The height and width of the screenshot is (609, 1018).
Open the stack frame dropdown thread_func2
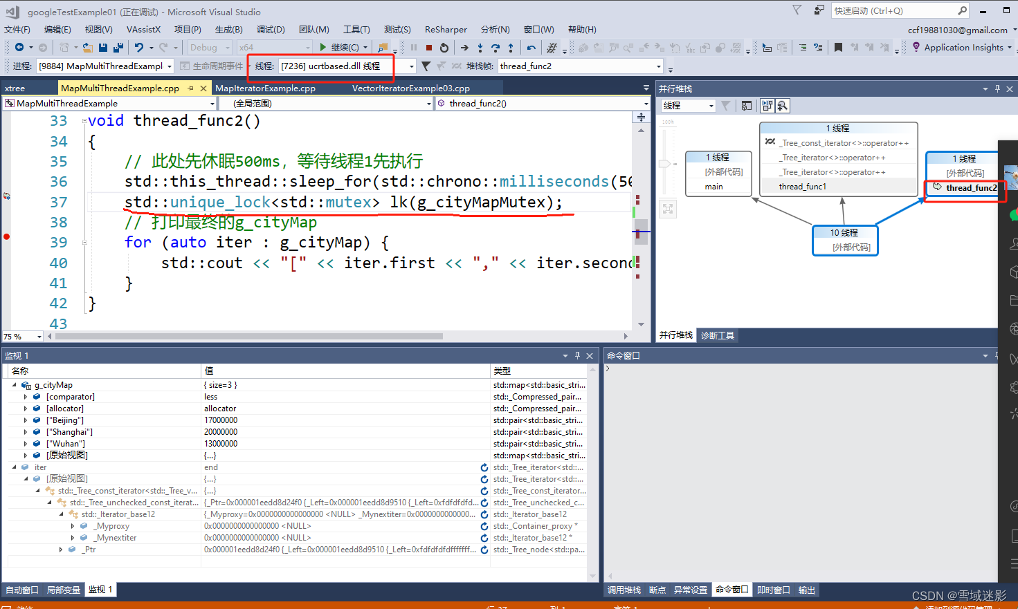click(581, 66)
